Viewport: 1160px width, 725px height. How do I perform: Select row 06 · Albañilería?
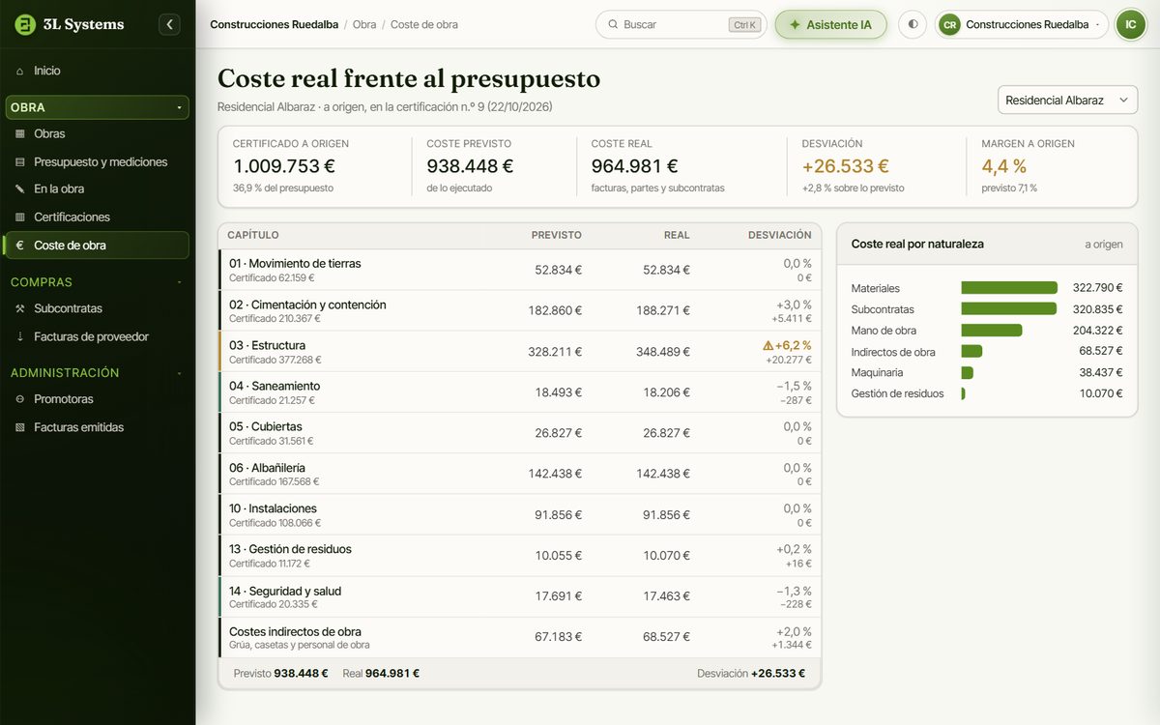coord(520,474)
